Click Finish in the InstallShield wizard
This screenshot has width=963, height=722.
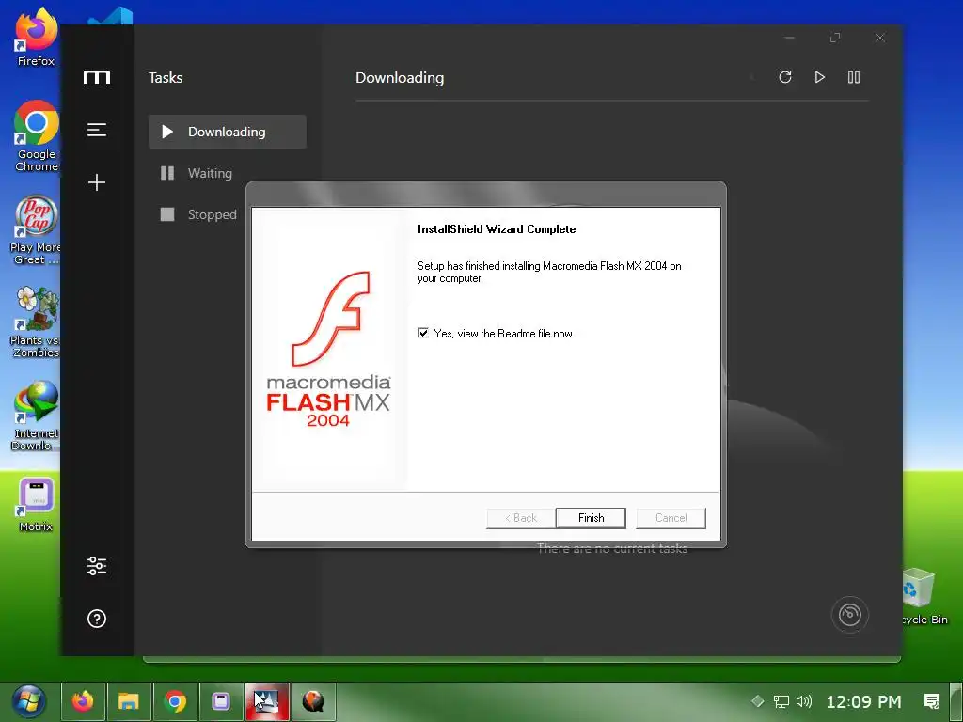click(591, 518)
